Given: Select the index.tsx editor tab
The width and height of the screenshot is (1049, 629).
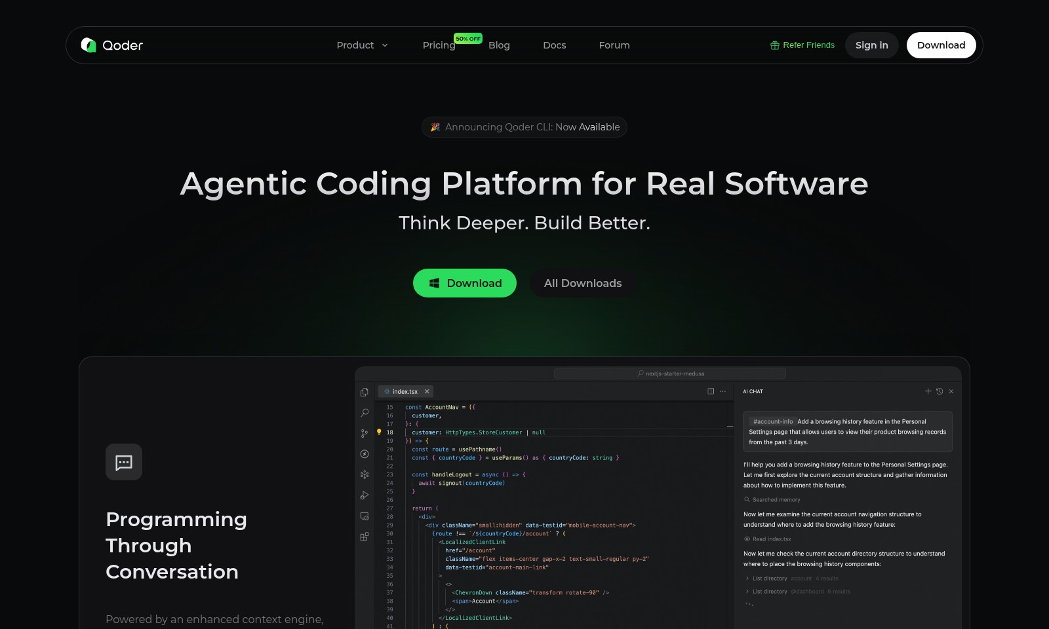Looking at the screenshot, I should 405,391.
